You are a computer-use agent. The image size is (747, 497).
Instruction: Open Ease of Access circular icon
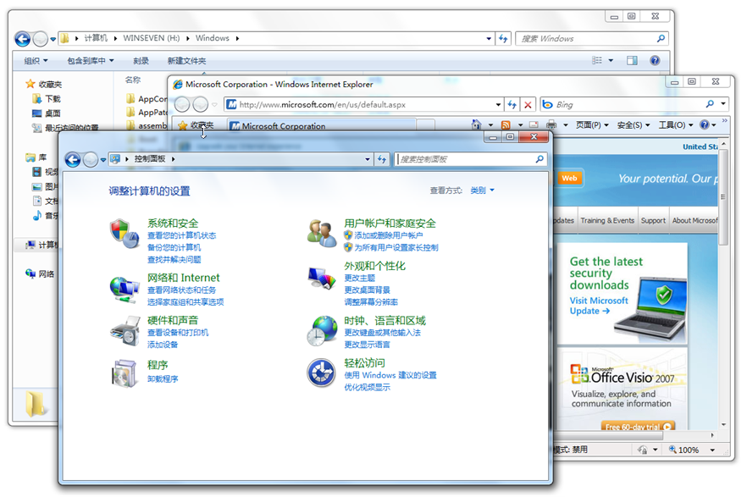pyautogui.click(x=322, y=373)
